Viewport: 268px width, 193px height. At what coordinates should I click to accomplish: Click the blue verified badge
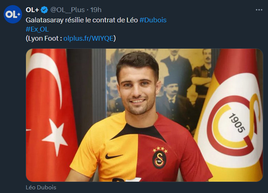[x=44, y=10]
